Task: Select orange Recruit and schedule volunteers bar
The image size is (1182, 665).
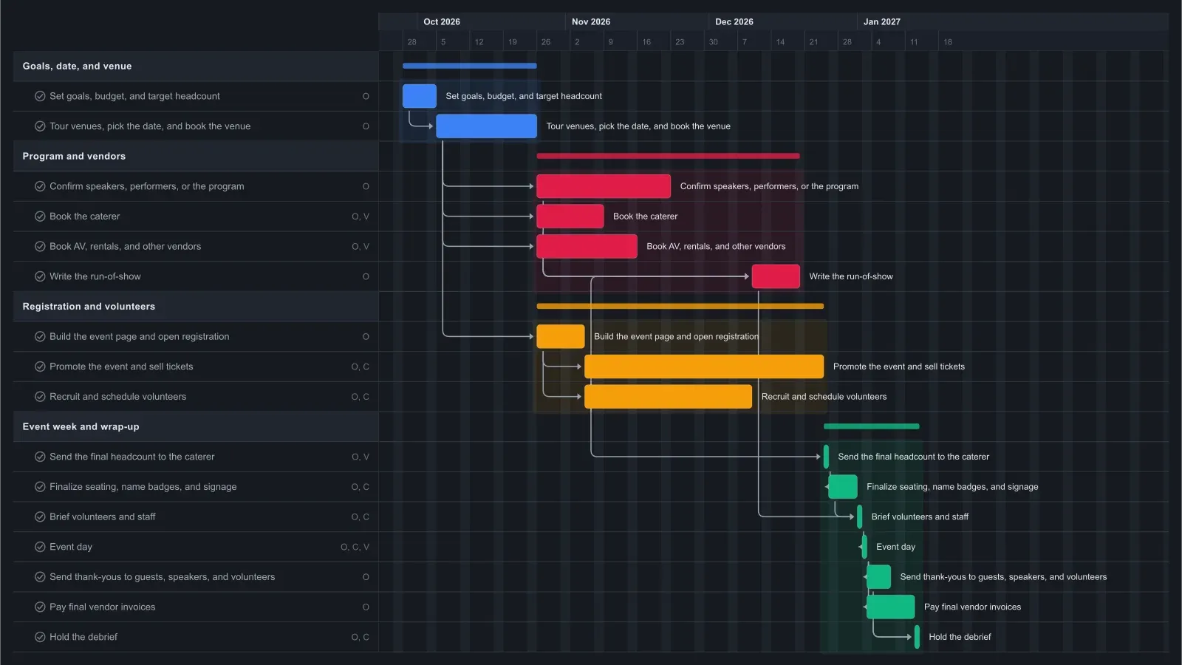Action: (668, 397)
